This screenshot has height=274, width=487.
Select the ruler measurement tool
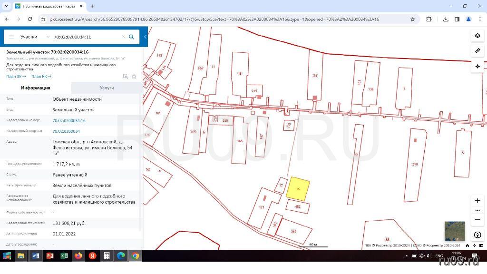477,50
